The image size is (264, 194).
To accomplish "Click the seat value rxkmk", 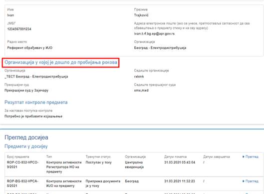I will coord(139,76).
